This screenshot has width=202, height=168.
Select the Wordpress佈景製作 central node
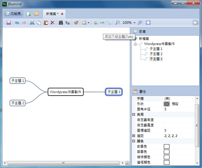pos(66,92)
